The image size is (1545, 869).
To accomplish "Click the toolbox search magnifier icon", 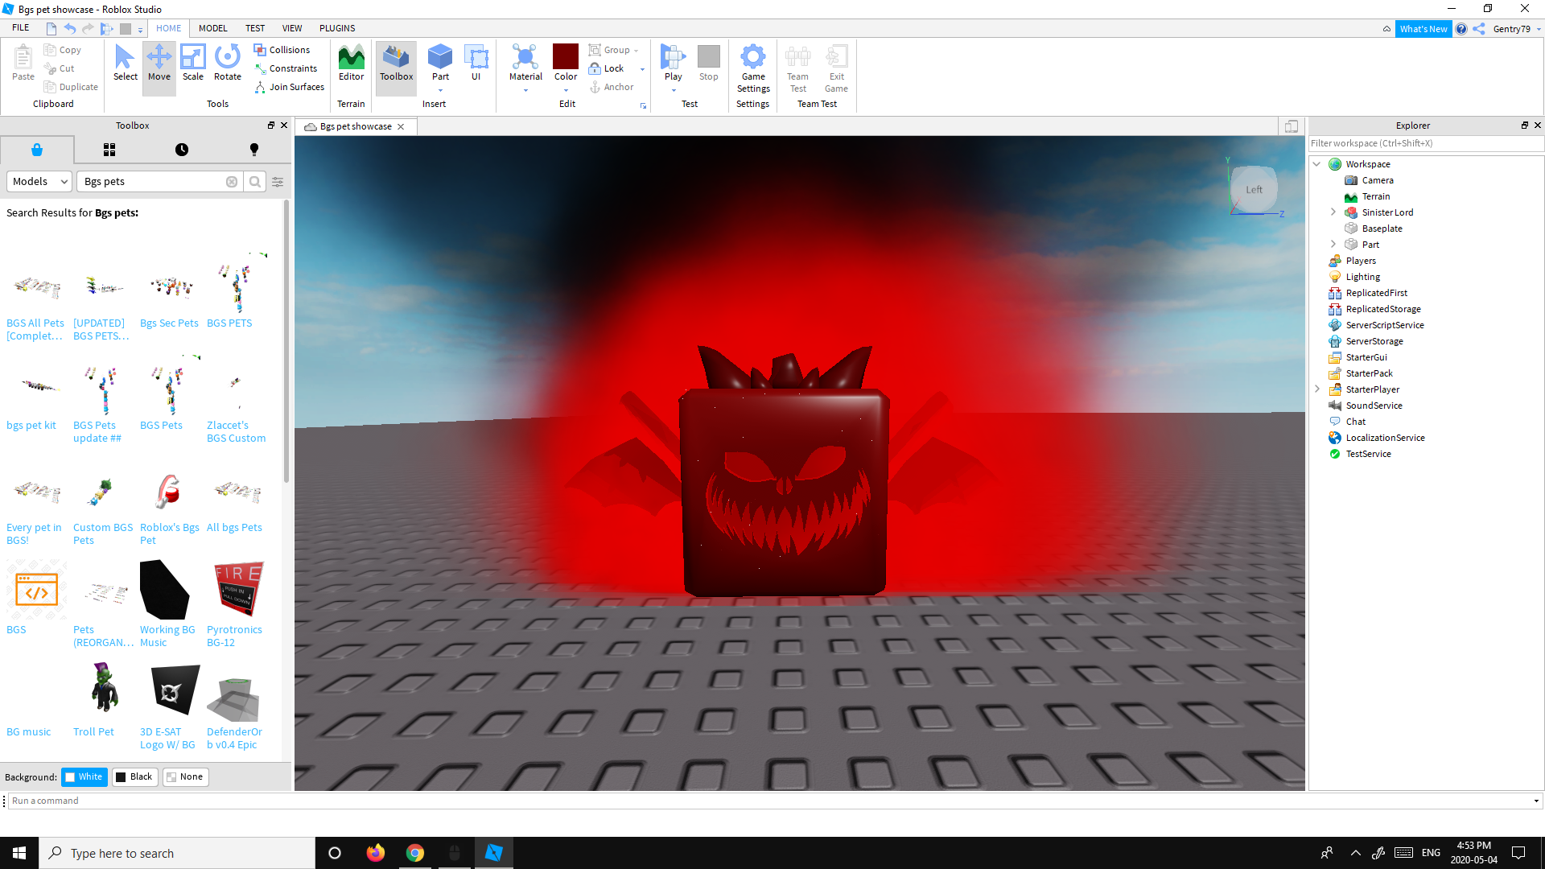I will pos(255,182).
